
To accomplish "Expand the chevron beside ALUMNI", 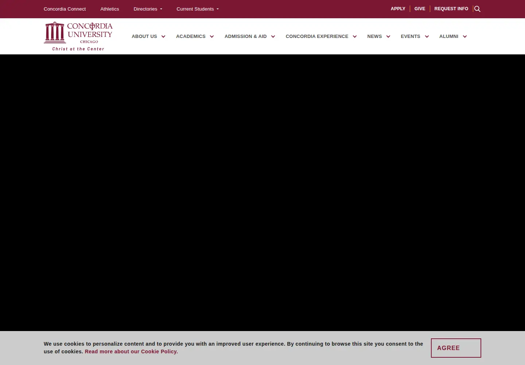I will click(465, 36).
